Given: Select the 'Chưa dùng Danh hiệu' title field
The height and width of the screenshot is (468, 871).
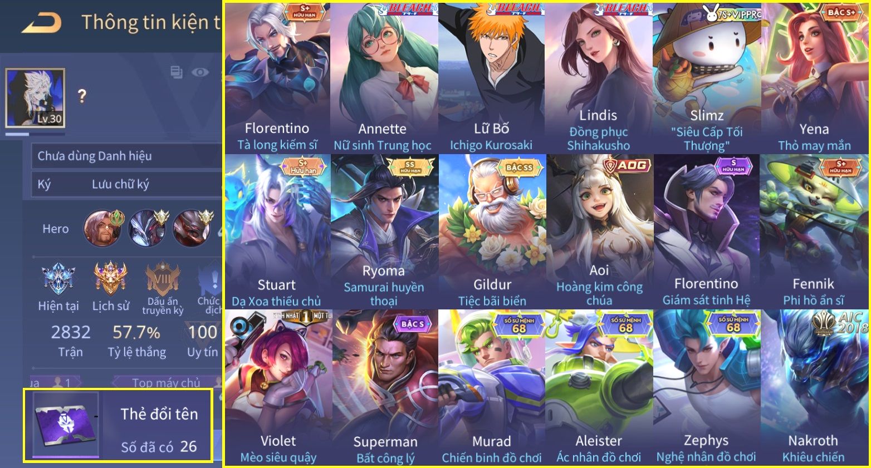Looking at the screenshot, I should (x=126, y=156).
